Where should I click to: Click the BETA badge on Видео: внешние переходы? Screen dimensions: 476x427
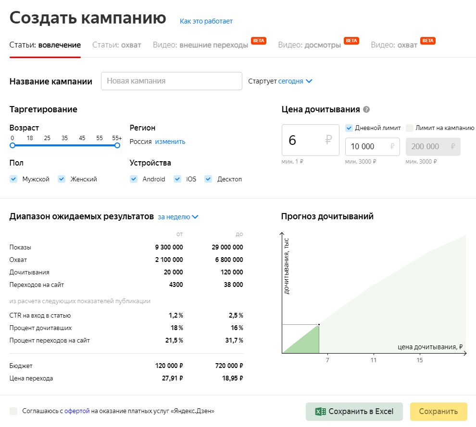point(259,41)
